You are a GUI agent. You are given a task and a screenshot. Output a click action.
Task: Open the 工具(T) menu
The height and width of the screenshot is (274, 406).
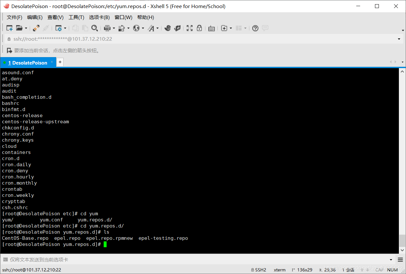coord(76,17)
